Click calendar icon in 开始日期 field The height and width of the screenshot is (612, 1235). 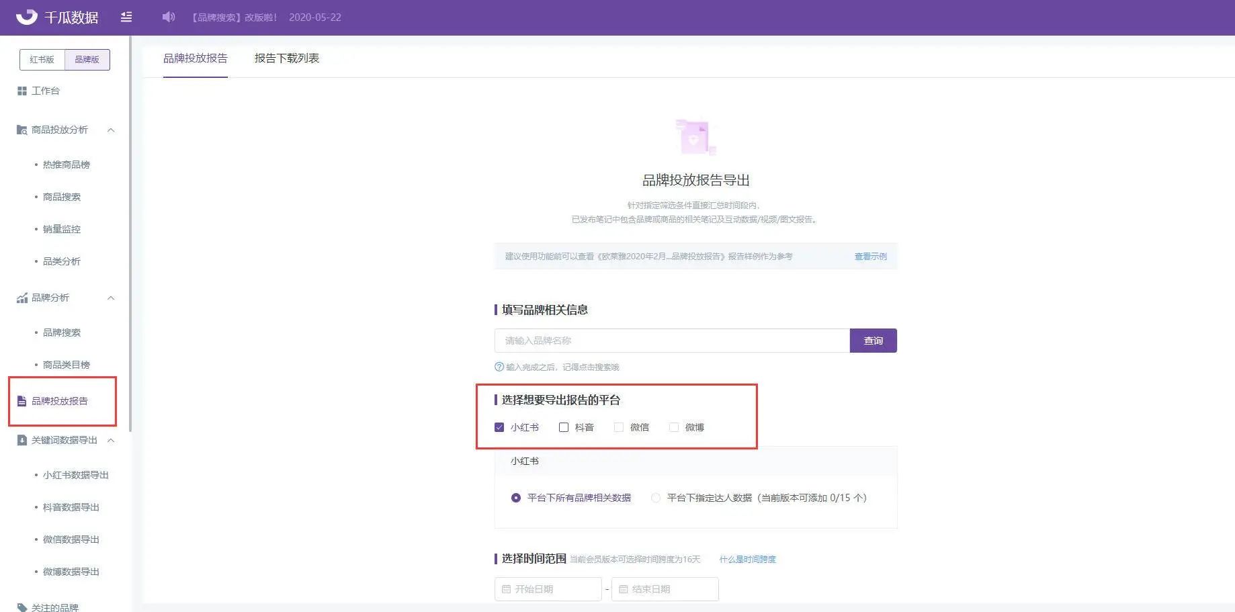[506, 589]
